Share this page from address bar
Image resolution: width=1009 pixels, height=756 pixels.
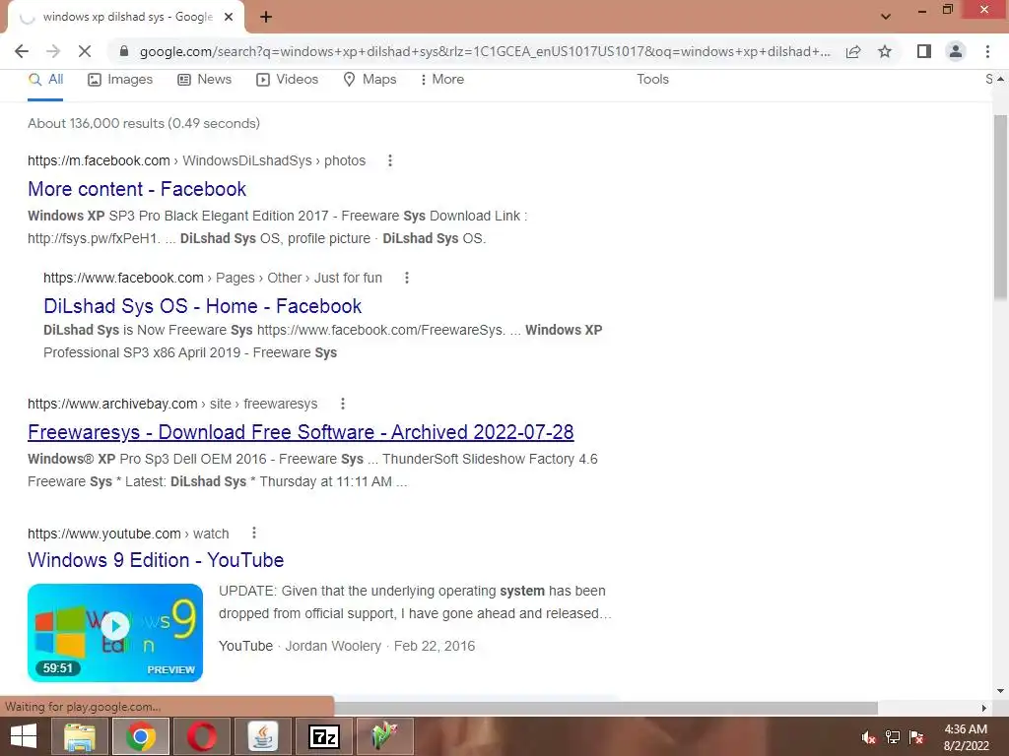pyautogui.click(x=853, y=51)
